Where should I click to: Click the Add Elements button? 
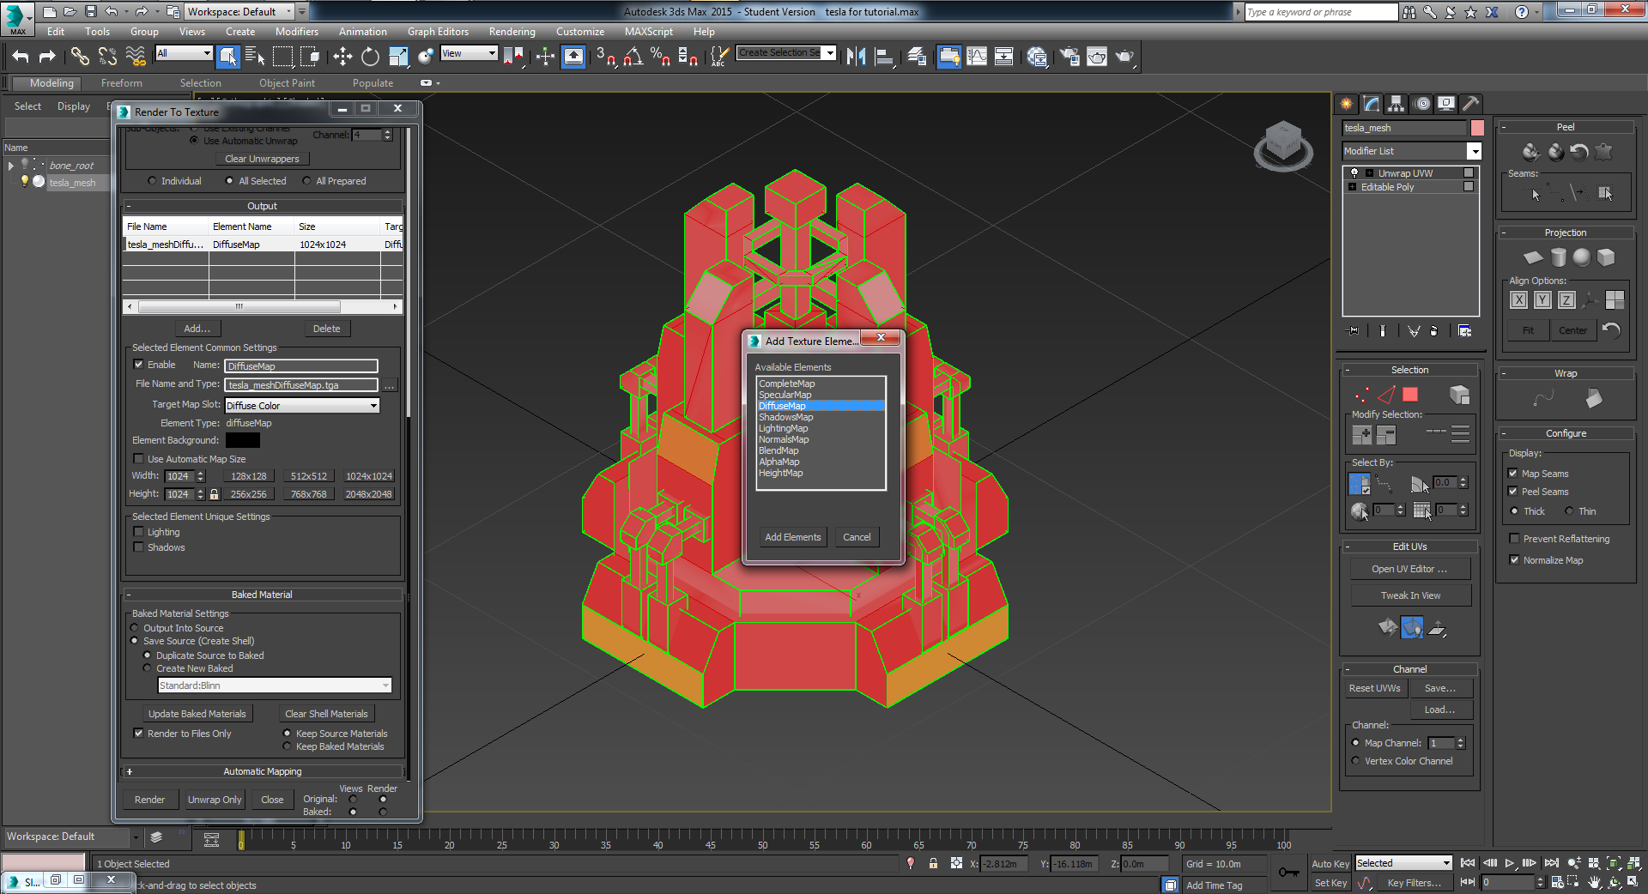[x=793, y=537]
